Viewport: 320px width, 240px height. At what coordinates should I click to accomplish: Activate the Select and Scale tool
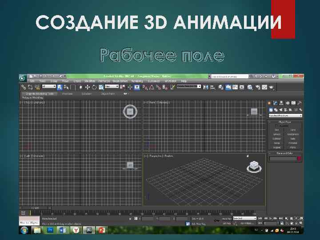[x=101, y=88]
